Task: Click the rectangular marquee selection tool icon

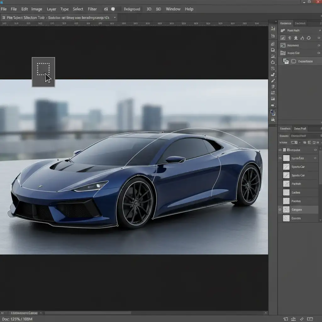Action: pos(43,69)
